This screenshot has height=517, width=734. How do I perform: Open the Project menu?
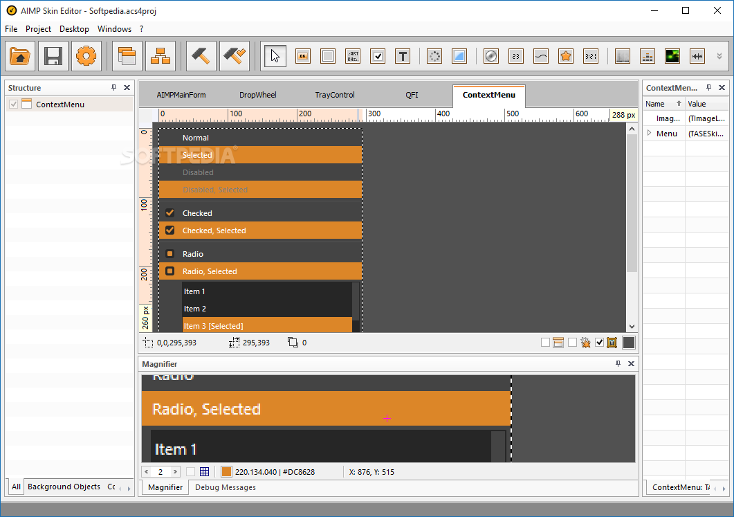tap(38, 29)
